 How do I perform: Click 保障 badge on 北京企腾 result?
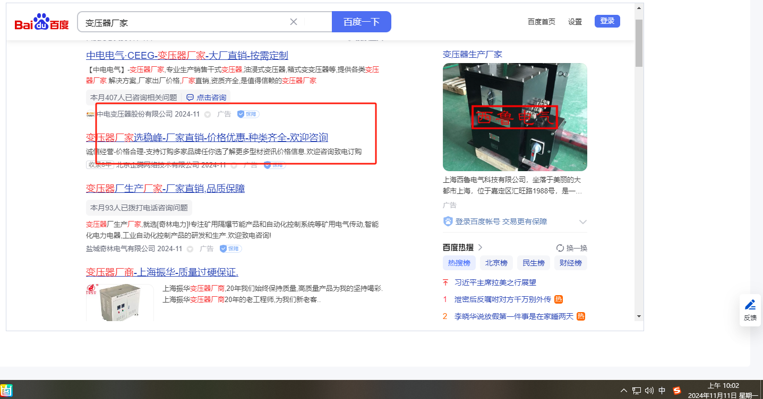(275, 165)
